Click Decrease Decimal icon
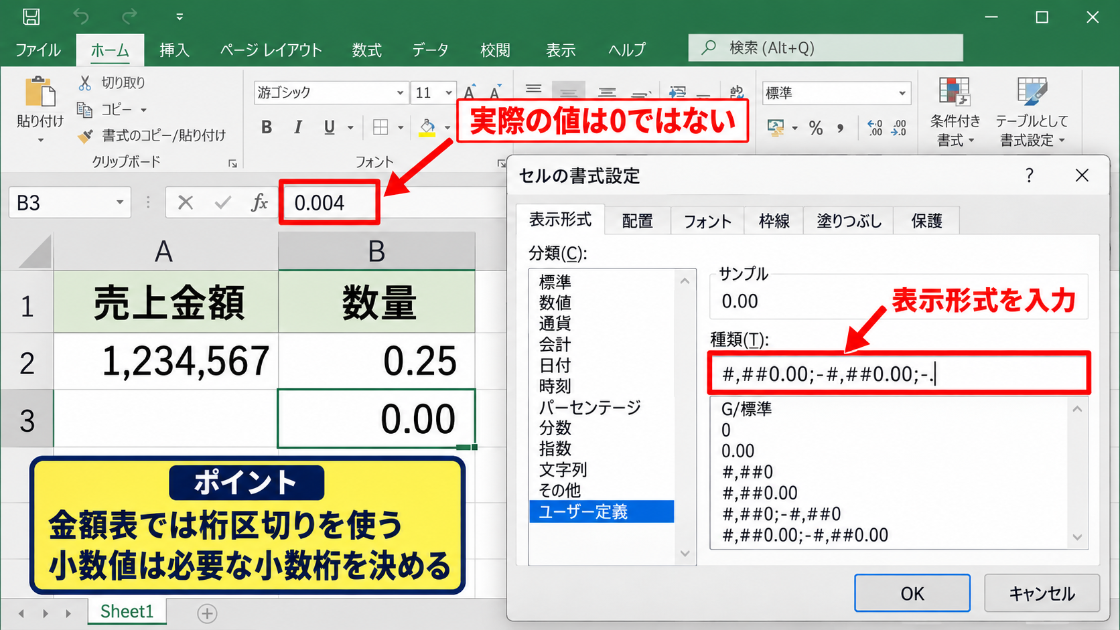 click(x=899, y=128)
